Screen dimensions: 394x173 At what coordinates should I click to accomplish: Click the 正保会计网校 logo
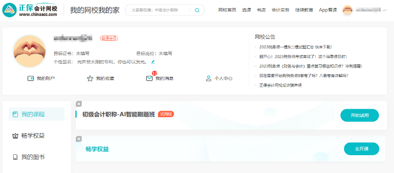click(x=30, y=10)
